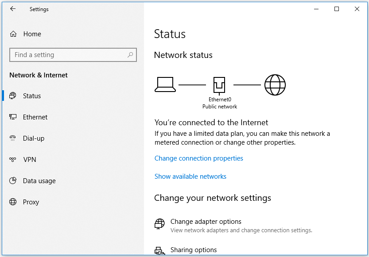The height and width of the screenshot is (257, 369).
Task: Click the globe icon in the network diagram
Action: coord(275,84)
